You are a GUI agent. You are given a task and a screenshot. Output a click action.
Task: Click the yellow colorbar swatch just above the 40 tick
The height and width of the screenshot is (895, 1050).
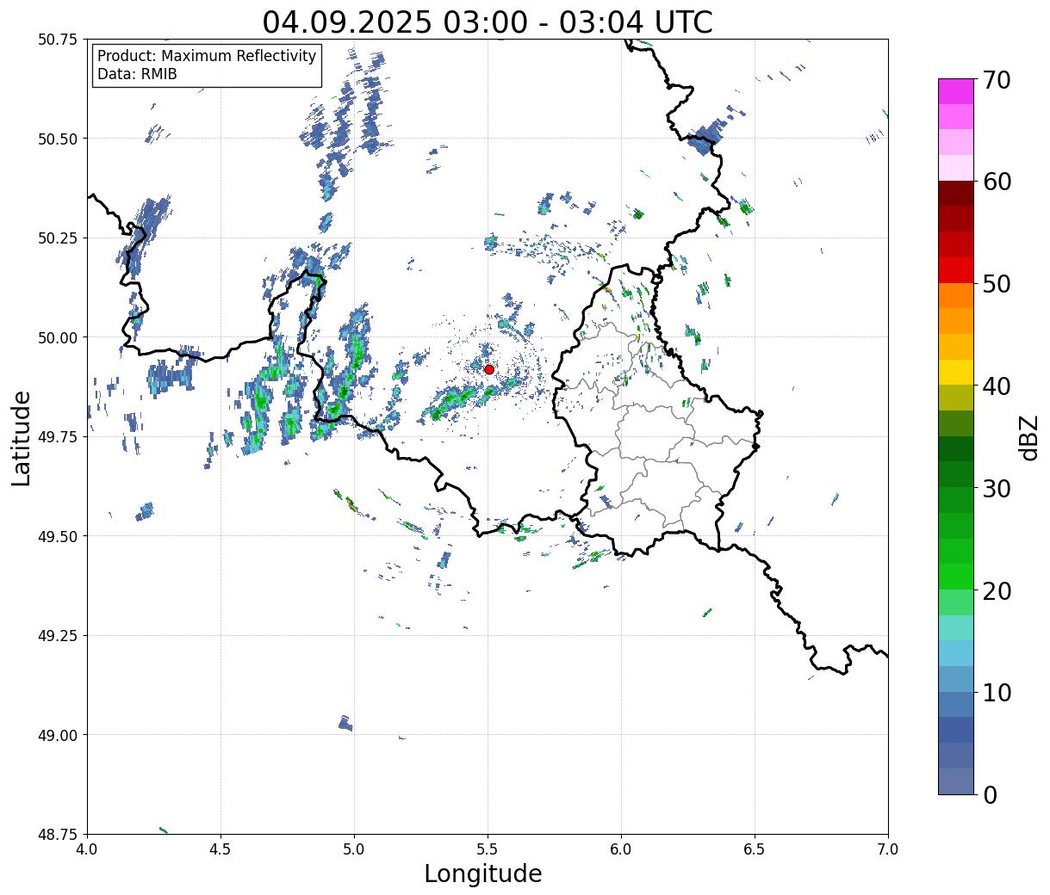[x=956, y=373]
